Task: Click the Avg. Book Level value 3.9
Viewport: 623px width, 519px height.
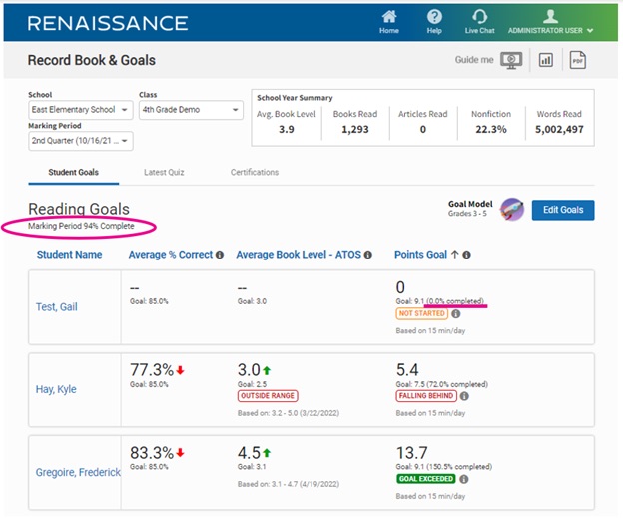Action: click(287, 130)
